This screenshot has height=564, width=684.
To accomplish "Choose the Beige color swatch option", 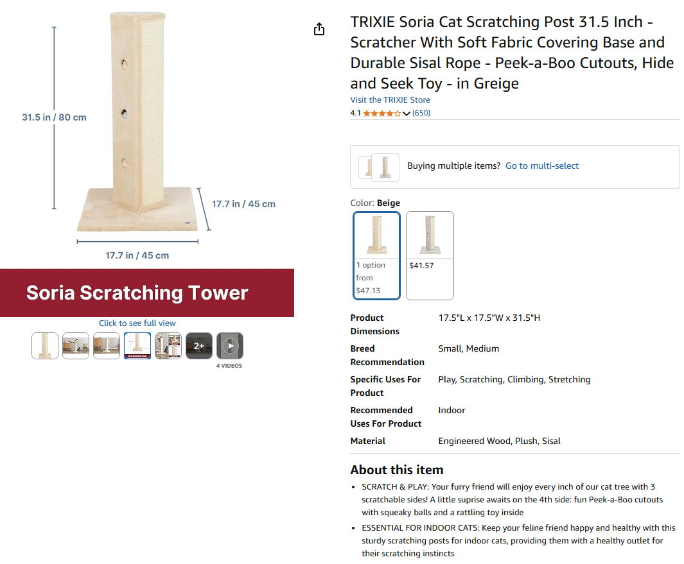I will pos(376,255).
